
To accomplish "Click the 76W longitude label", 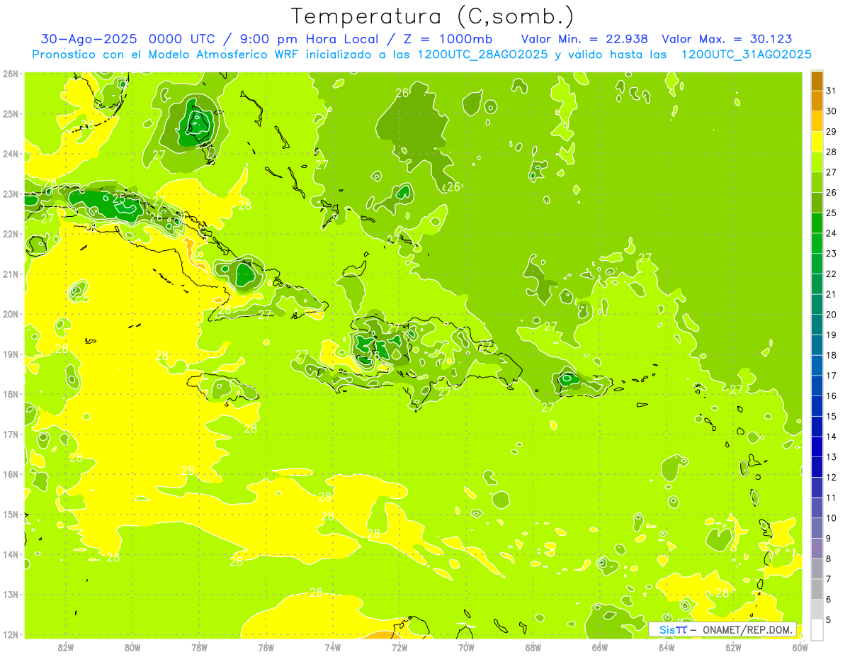I will 266,647.
